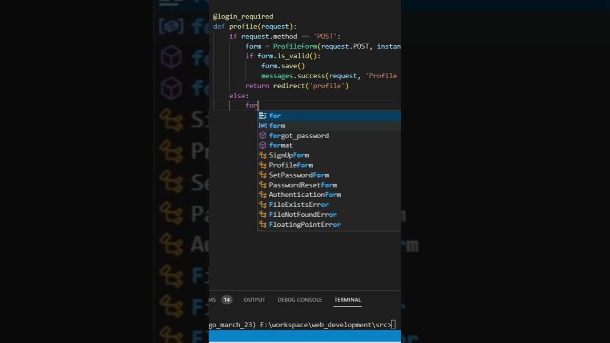Click class icon beside FileExistsError
This screenshot has height=343, width=610.
coord(263,205)
